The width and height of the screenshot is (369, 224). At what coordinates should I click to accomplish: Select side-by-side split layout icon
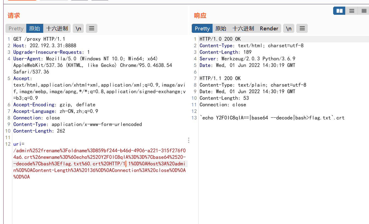click(x=339, y=11)
